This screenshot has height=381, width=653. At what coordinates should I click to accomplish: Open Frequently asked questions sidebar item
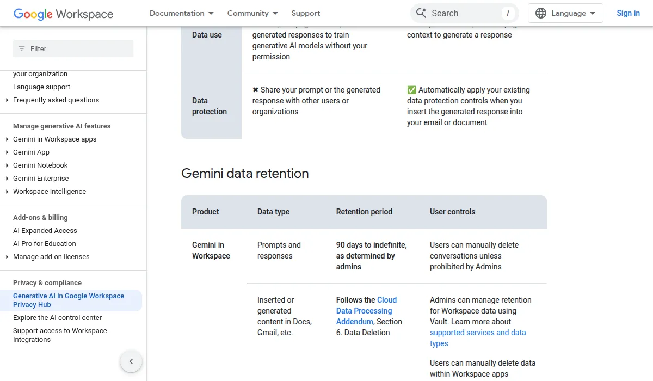pyautogui.click(x=56, y=100)
